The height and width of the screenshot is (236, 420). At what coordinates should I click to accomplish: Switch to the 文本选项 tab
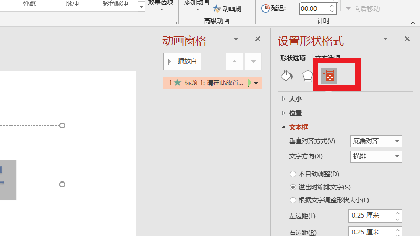point(328,58)
